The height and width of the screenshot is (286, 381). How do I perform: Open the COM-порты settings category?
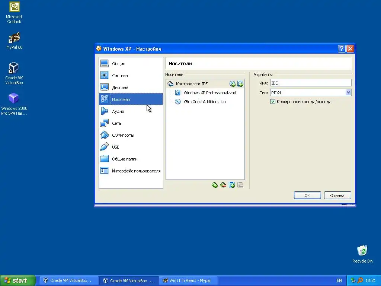point(131,135)
